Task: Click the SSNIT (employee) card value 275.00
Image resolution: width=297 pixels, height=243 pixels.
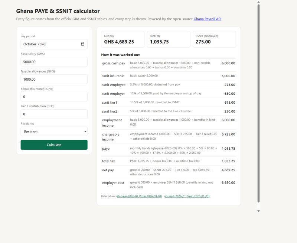Action: 203,42
